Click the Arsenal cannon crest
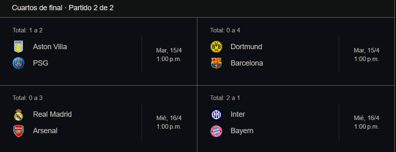The image size is (396, 152). (19, 131)
